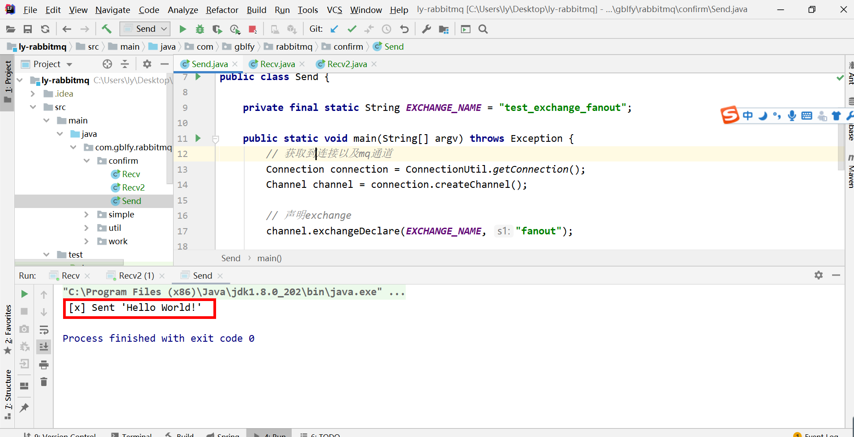Image resolution: width=854 pixels, height=437 pixels.
Task: Expand the .idea folder
Action: coord(33,93)
